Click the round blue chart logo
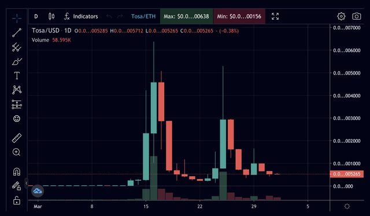370x216 pixels. click(x=38, y=191)
